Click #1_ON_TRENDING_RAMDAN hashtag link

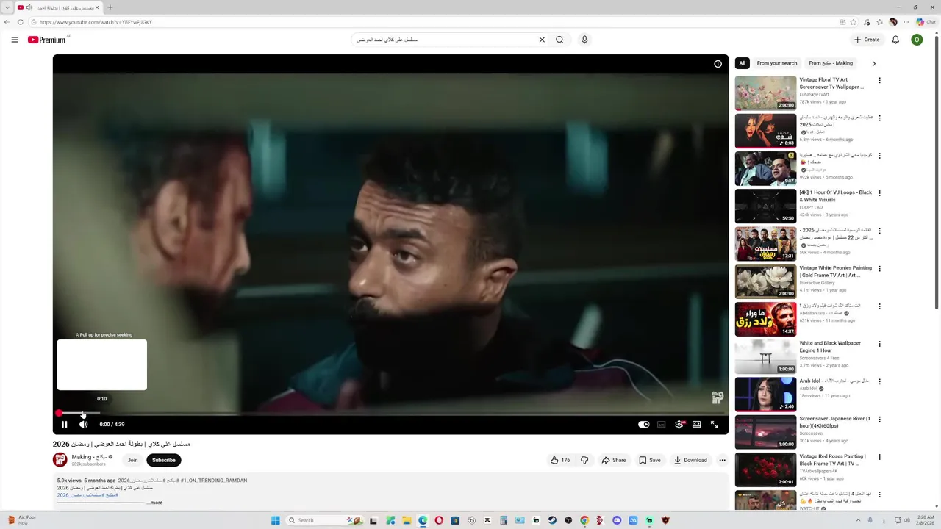pos(214,481)
